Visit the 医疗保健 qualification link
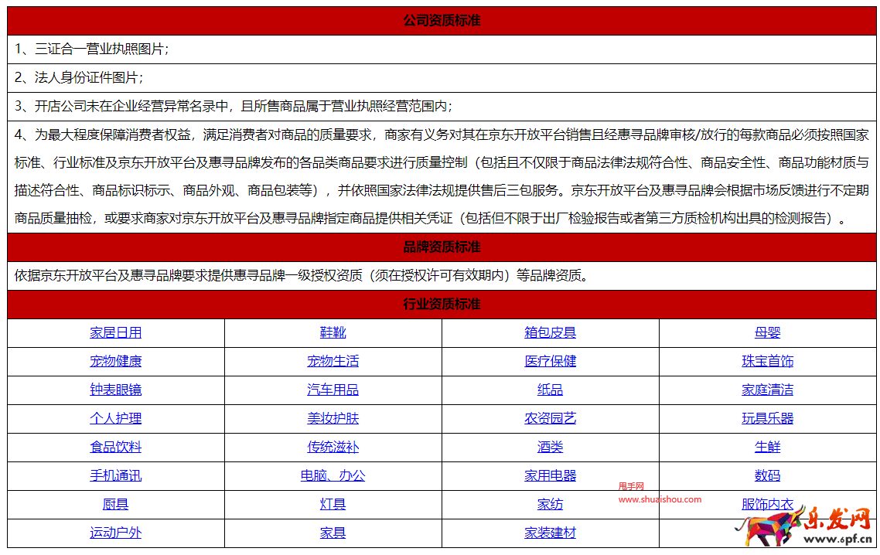This screenshot has width=880, height=555. tap(550, 362)
